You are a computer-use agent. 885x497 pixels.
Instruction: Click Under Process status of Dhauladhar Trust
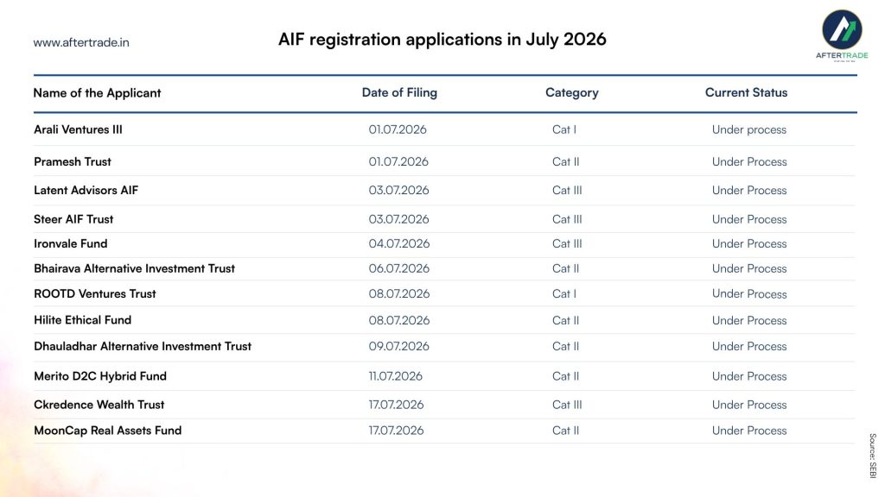[749, 347]
